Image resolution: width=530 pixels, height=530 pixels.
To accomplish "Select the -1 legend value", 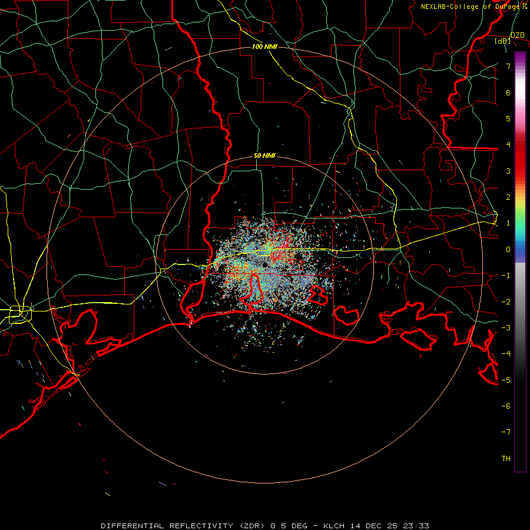I will click(x=506, y=276).
